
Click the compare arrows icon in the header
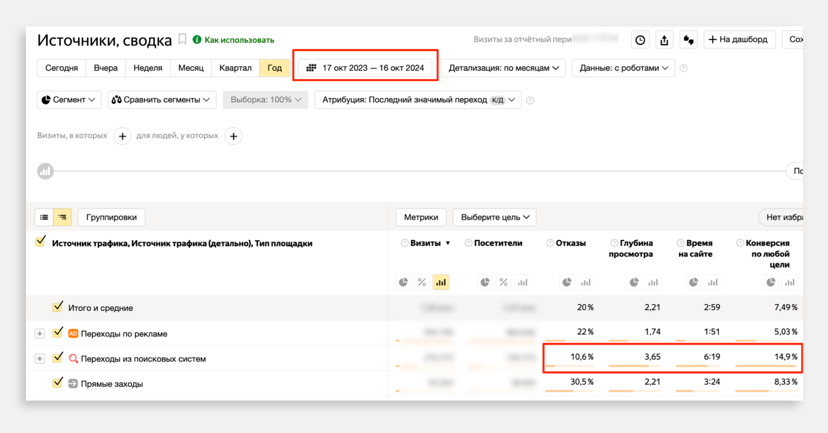tap(688, 40)
